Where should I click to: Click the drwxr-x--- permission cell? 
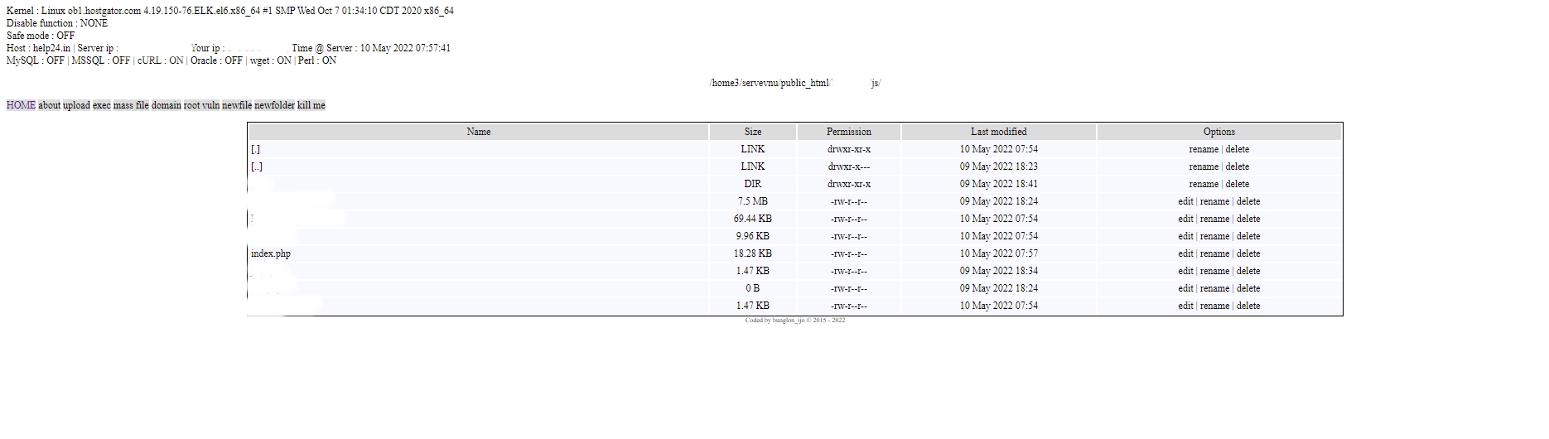pyautogui.click(x=849, y=166)
